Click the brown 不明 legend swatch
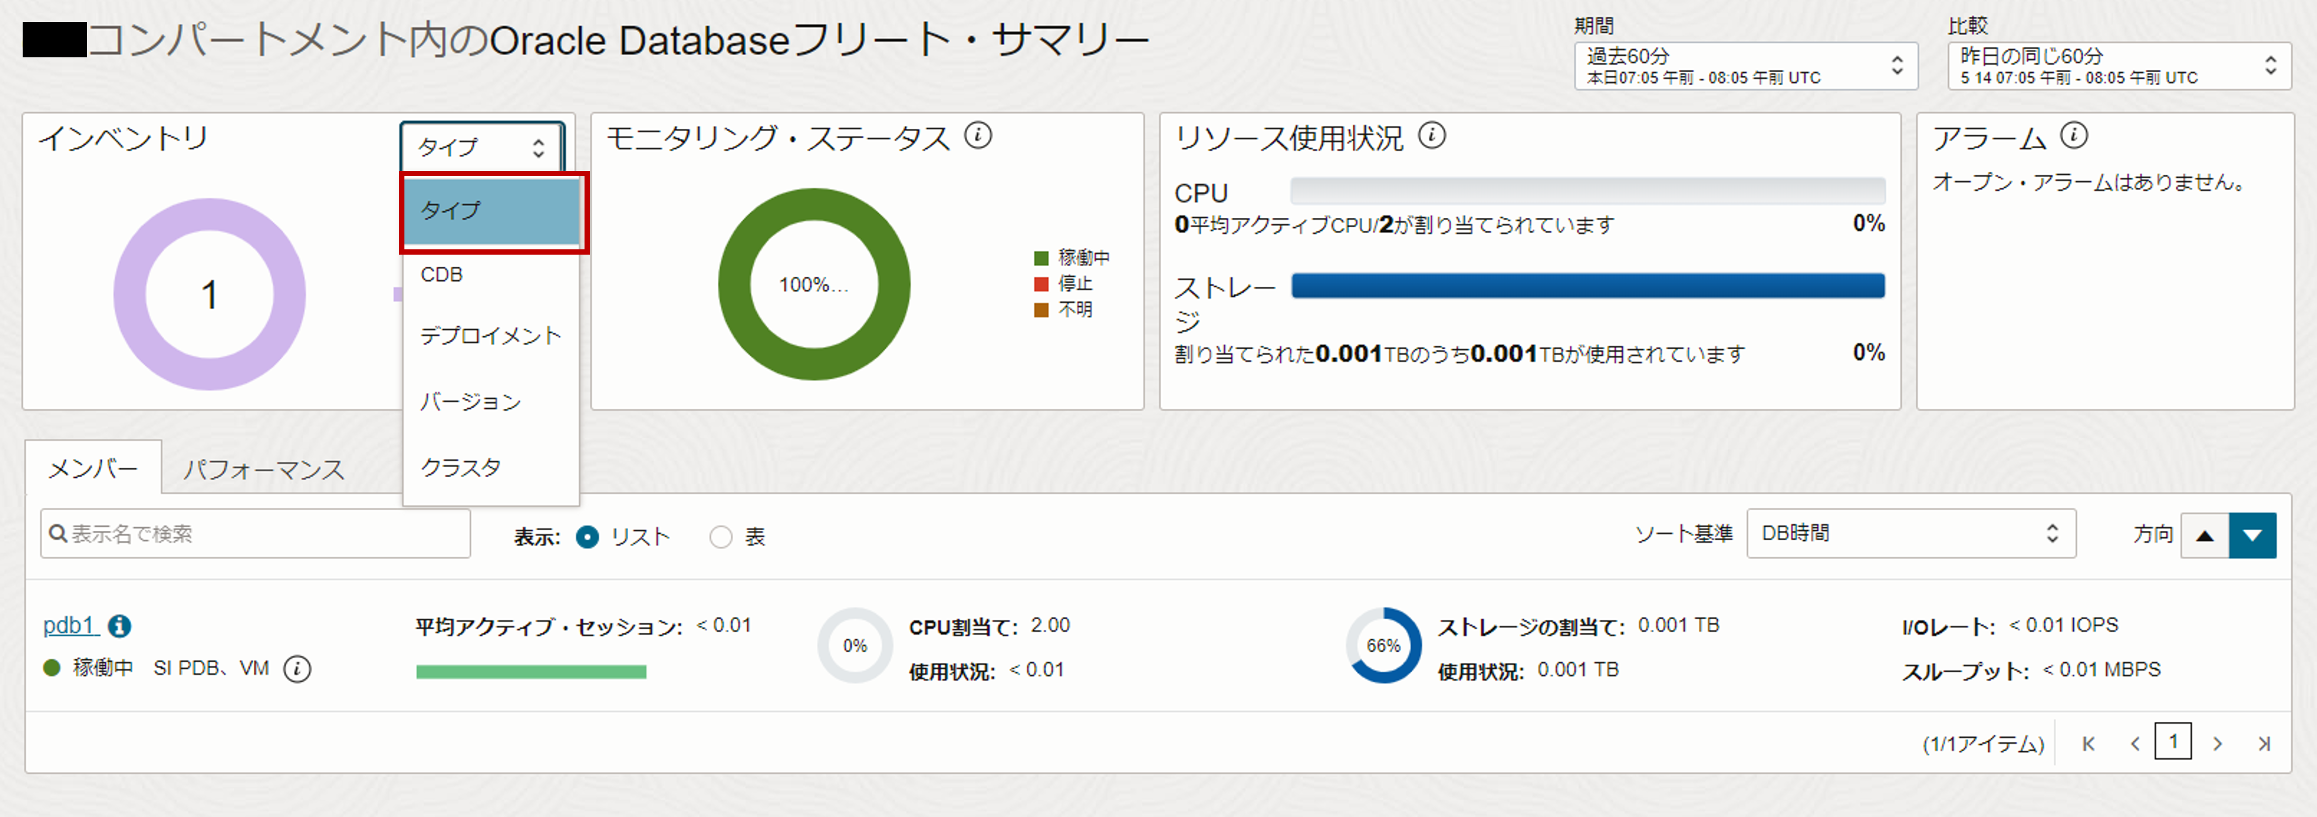The height and width of the screenshot is (817, 2317). pyautogui.click(x=1042, y=310)
